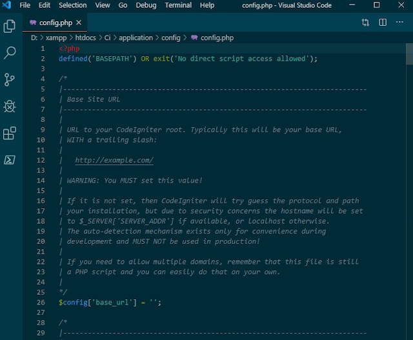
Task: Close the config.php tab
Action: 79,23
